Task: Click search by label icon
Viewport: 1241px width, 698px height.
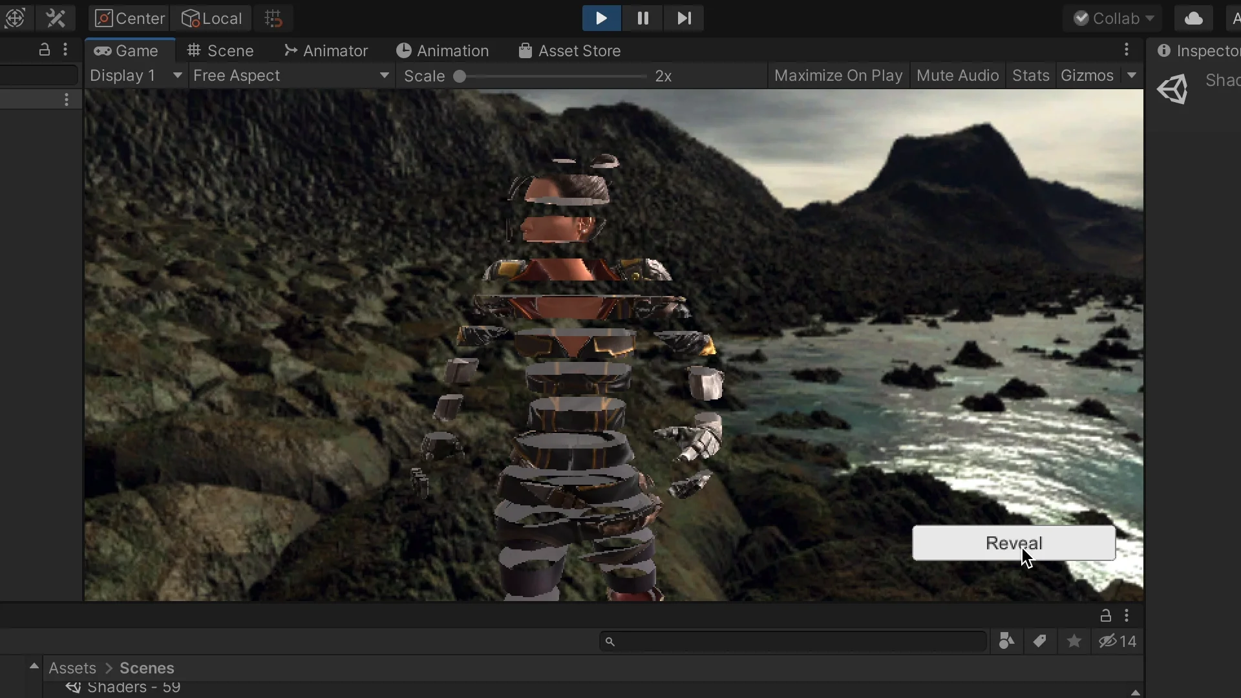Action: click(1040, 641)
